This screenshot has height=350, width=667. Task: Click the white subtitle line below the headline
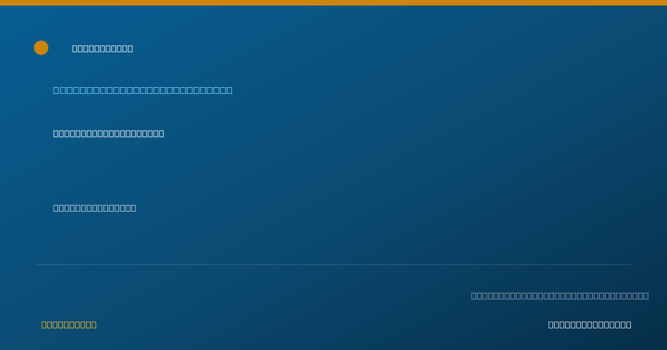[x=108, y=133]
